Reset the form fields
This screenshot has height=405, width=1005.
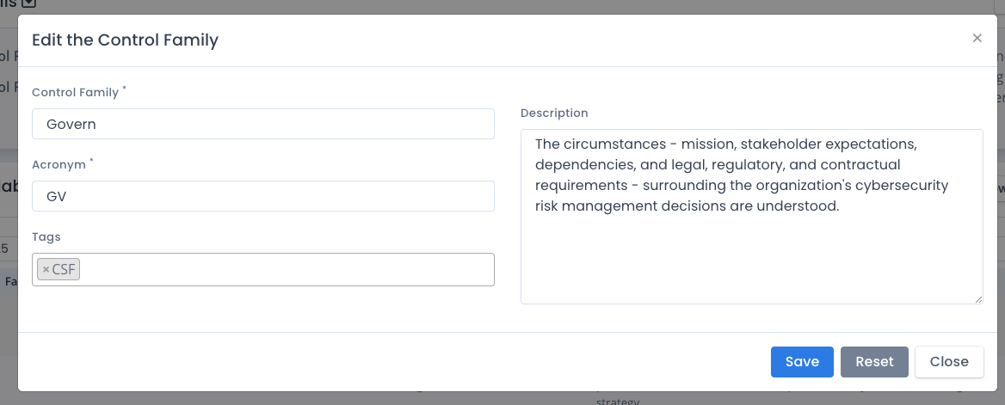click(x=874, y=361)
